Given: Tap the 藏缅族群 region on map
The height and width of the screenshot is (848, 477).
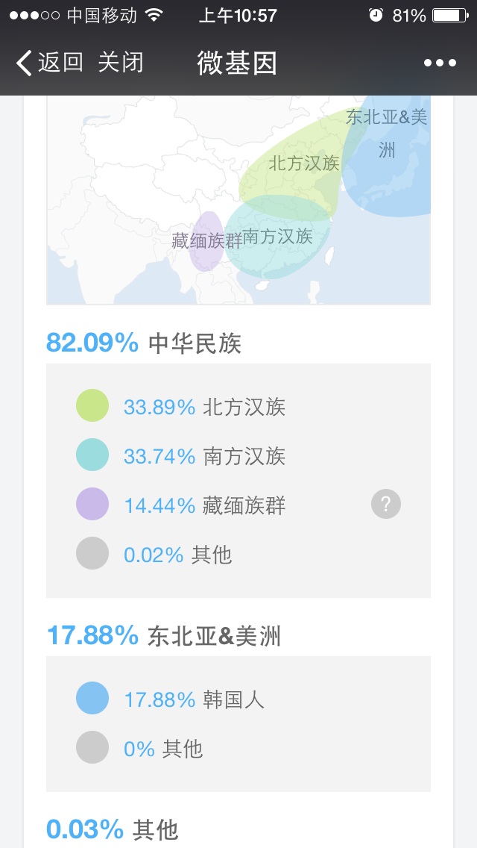Looking at the screenshot, I should tap(206, 240).
